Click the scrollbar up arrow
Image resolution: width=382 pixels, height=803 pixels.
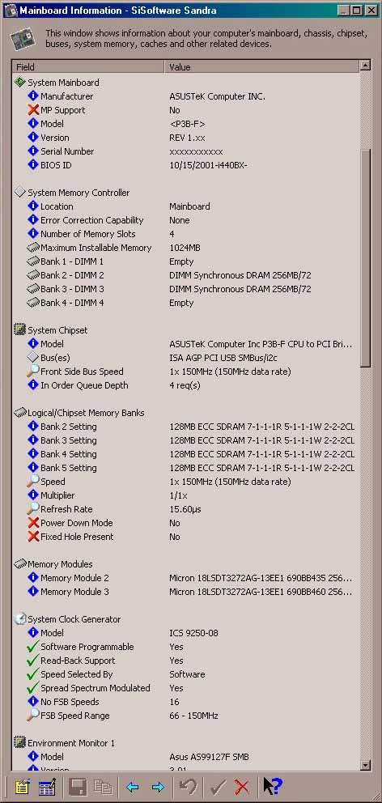click(x=365, y=66)
